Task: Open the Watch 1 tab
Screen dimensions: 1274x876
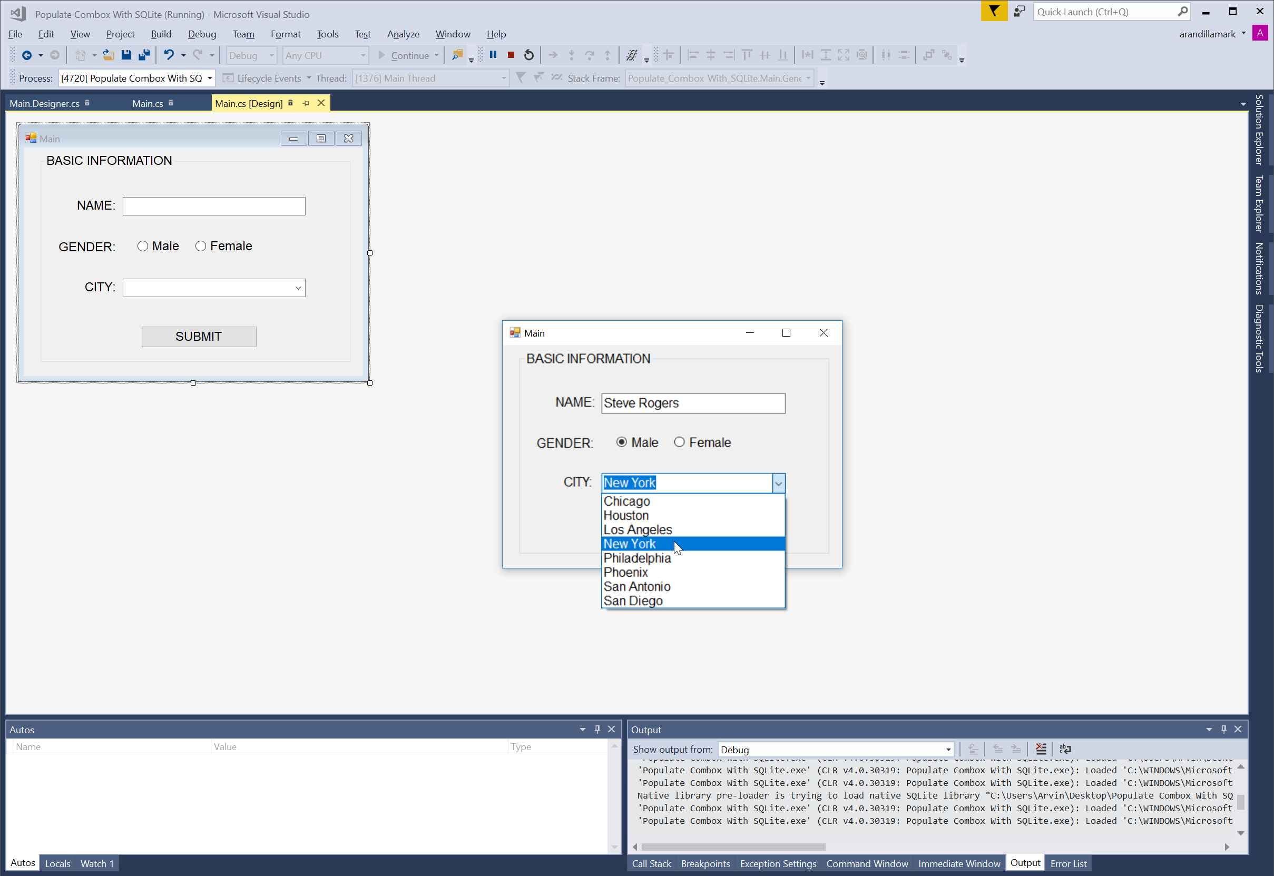Action: pyautogui.click(x=97, y=864)
